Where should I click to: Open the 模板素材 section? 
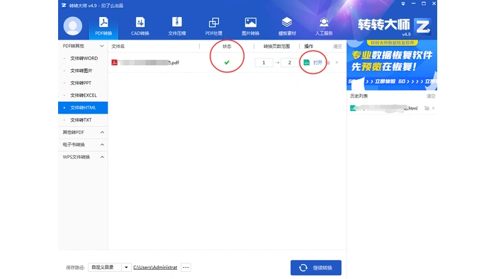point(287,26)
